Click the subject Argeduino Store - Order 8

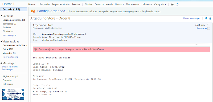click(50, 18)
